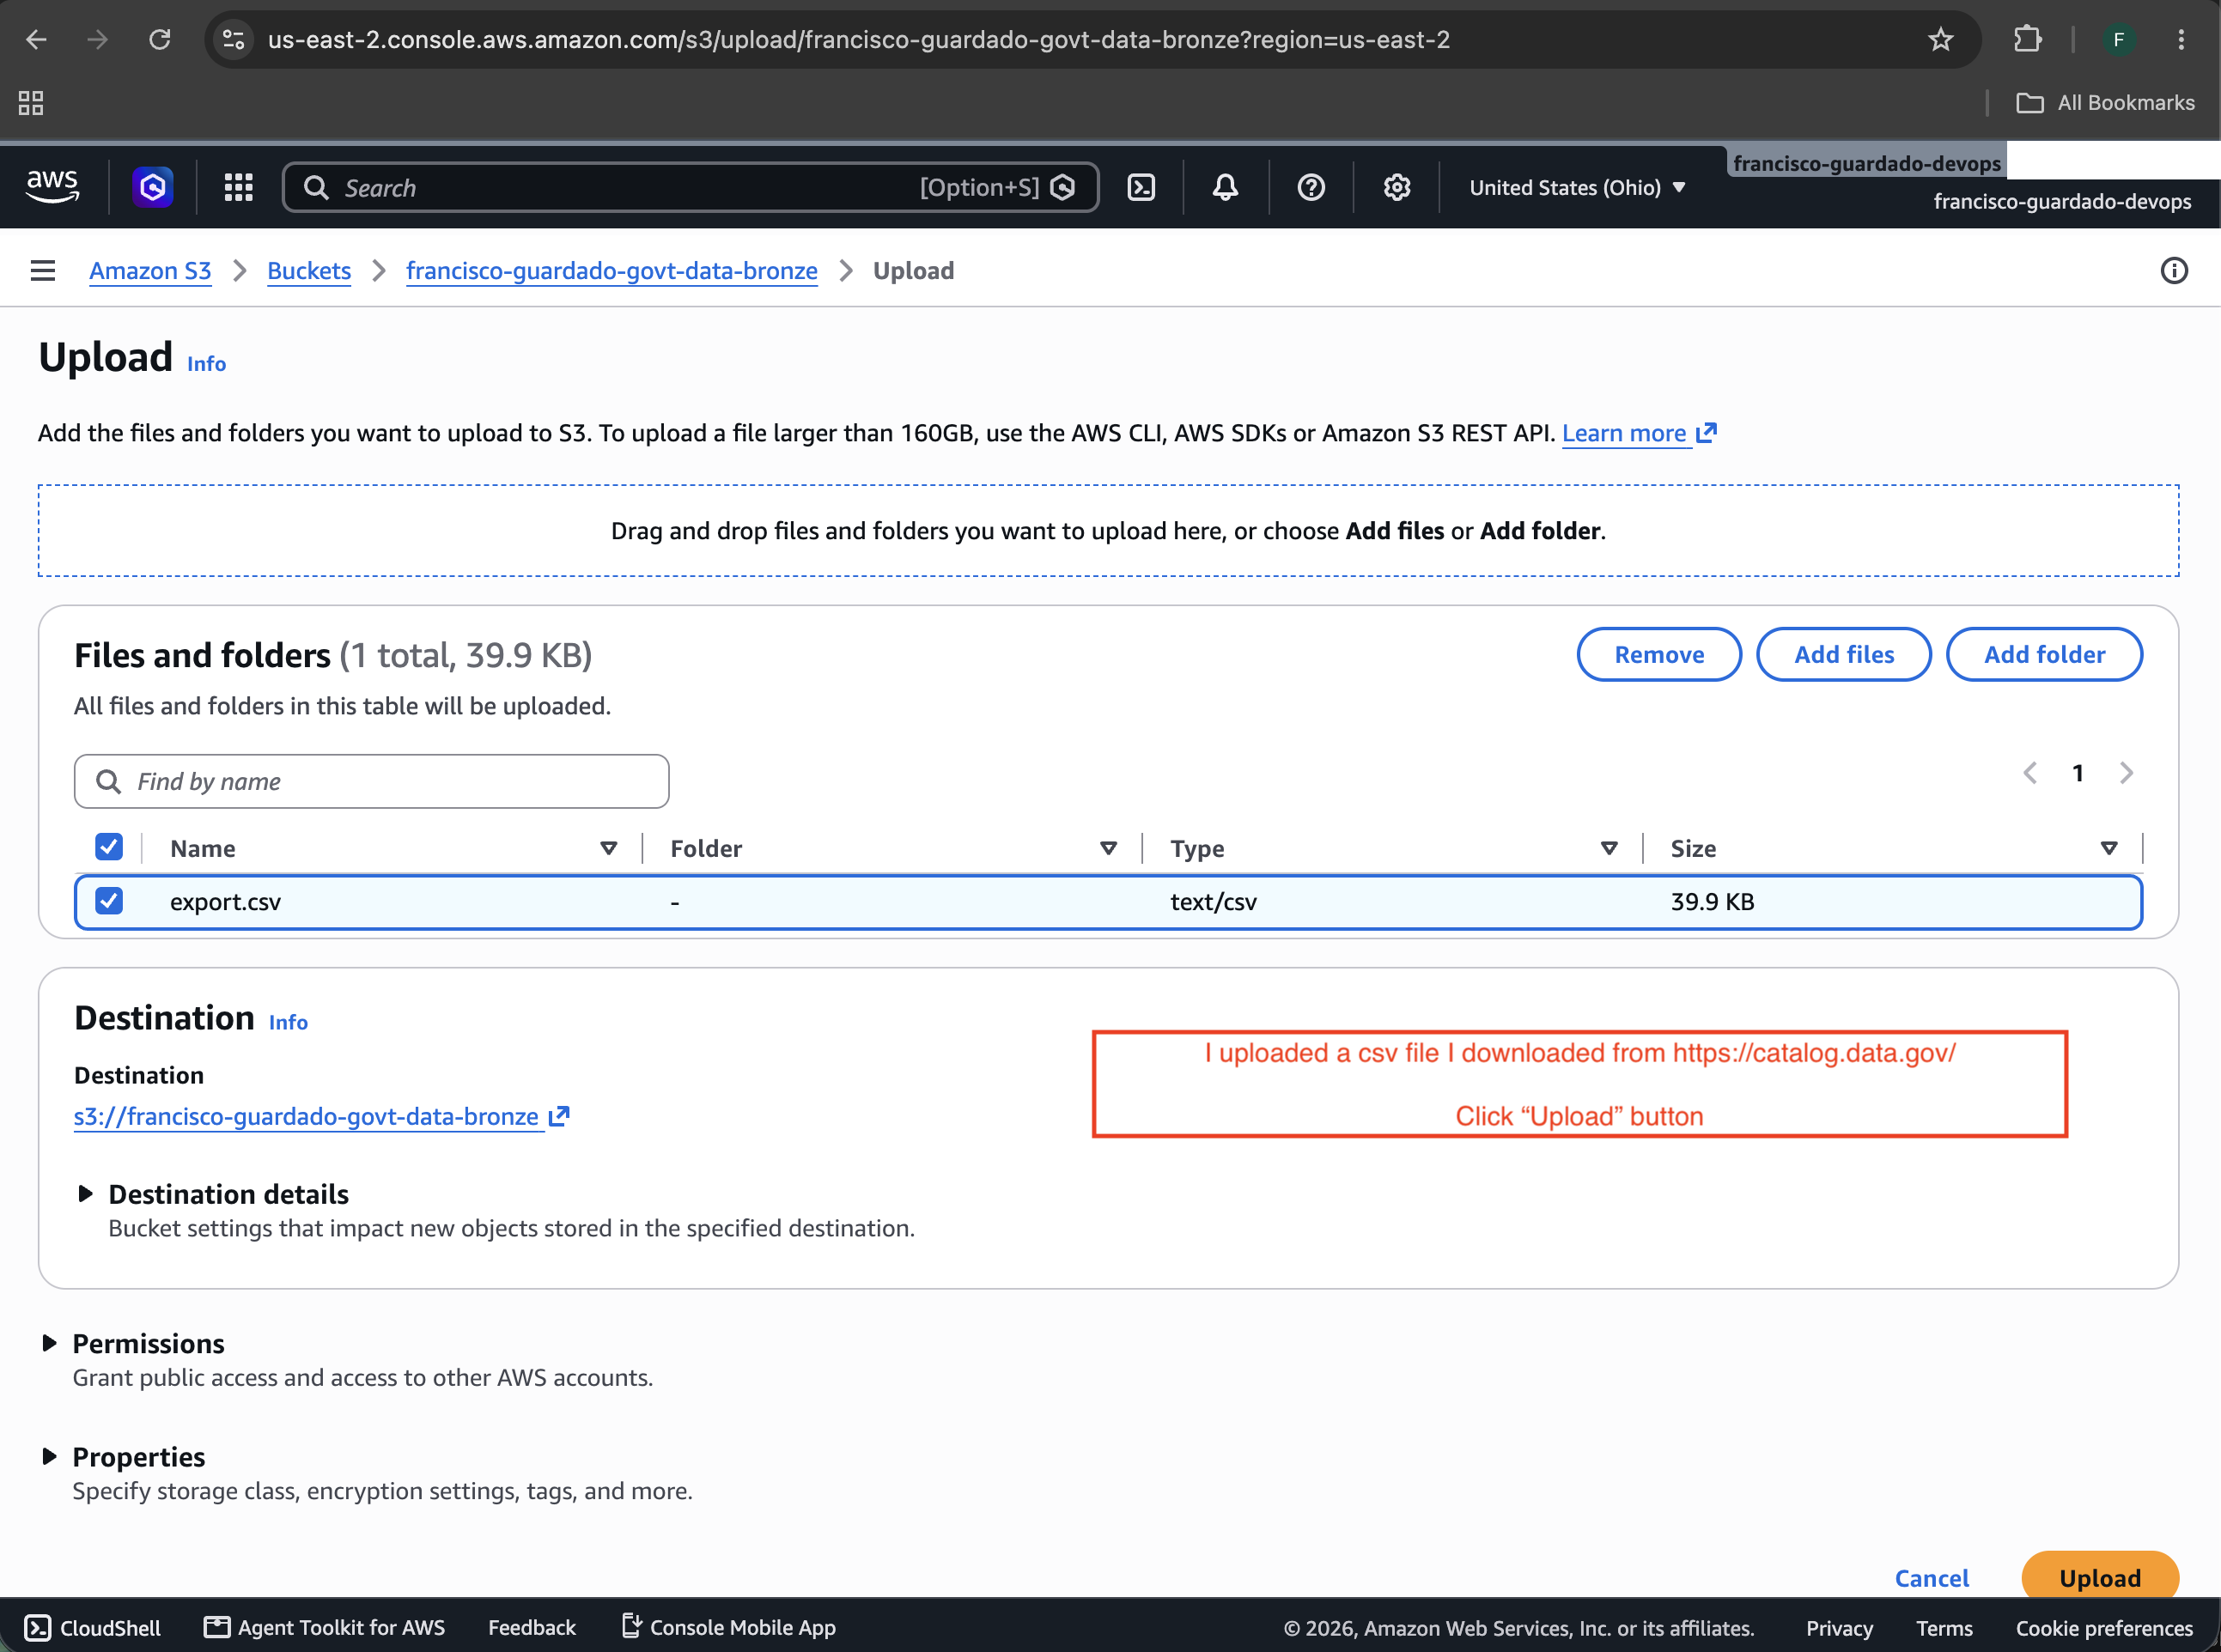Screen dimensions: 2221x1652
Task: Open francisco-guardado-govt-data-bronze breadcrumb link
Action: [x=612, y=271]
